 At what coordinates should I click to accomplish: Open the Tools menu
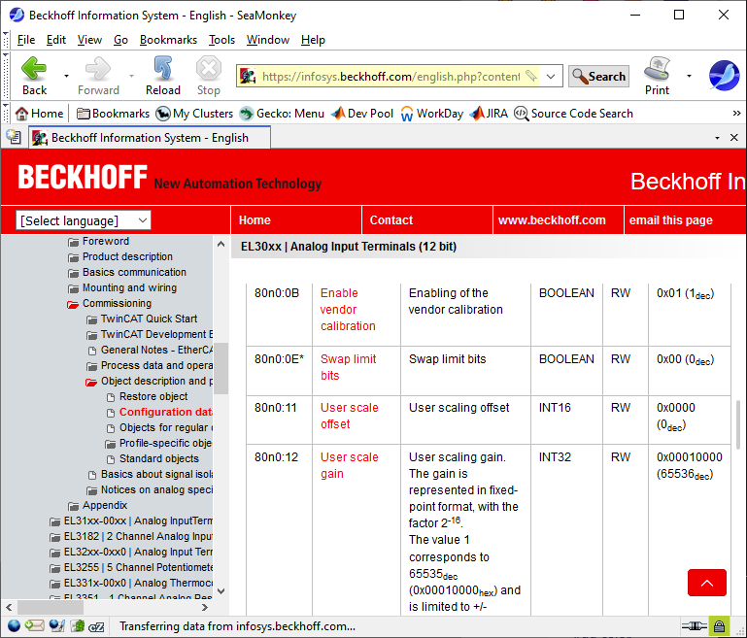[x=221, y=40]
